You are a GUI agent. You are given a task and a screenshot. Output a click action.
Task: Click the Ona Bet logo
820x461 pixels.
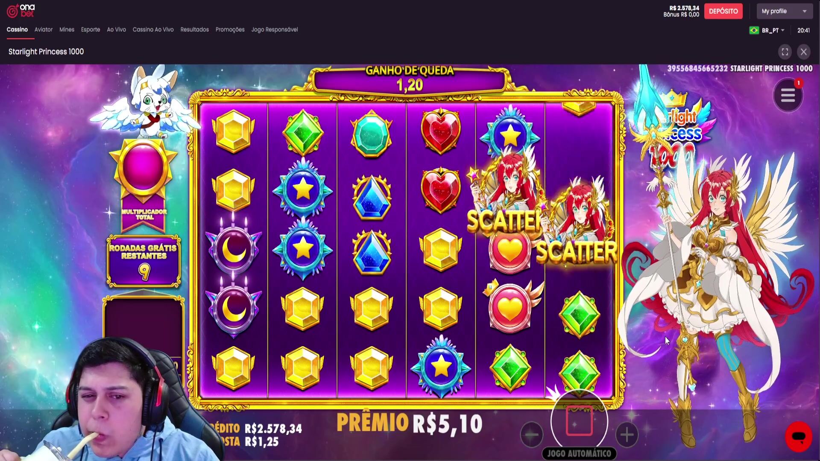coord(20,11)
